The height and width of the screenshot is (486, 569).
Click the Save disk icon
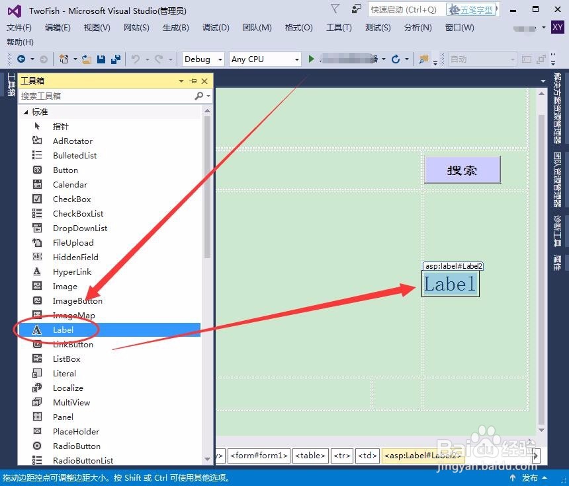pos(101,59)
